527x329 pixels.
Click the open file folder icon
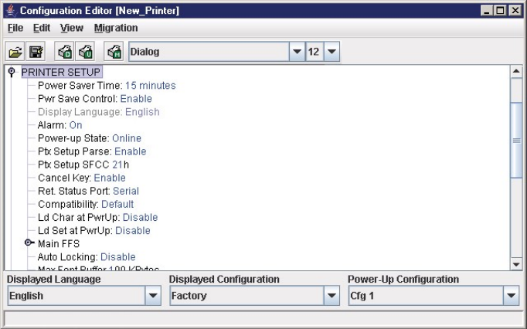[x=15, y=53]
